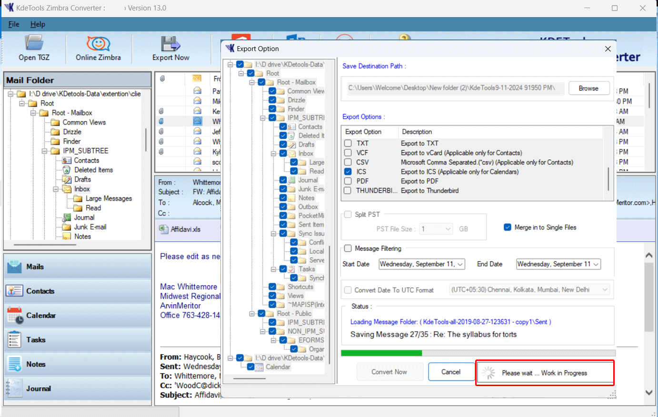Image resolution: width=658 pixels, height=417 pixels.
Task: Uncheck Calendar in export tree
Action: 250,367
